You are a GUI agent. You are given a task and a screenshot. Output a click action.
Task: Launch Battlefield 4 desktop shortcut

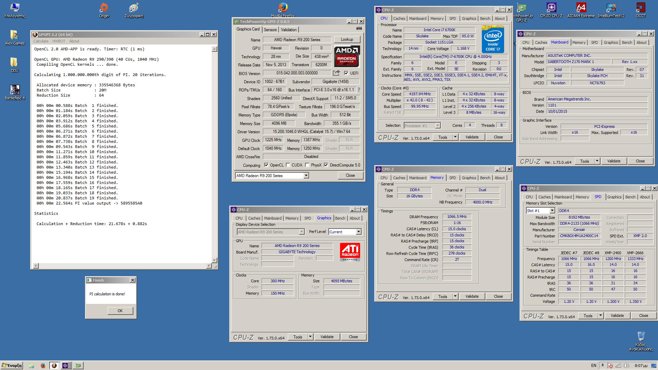coord(14,92)
